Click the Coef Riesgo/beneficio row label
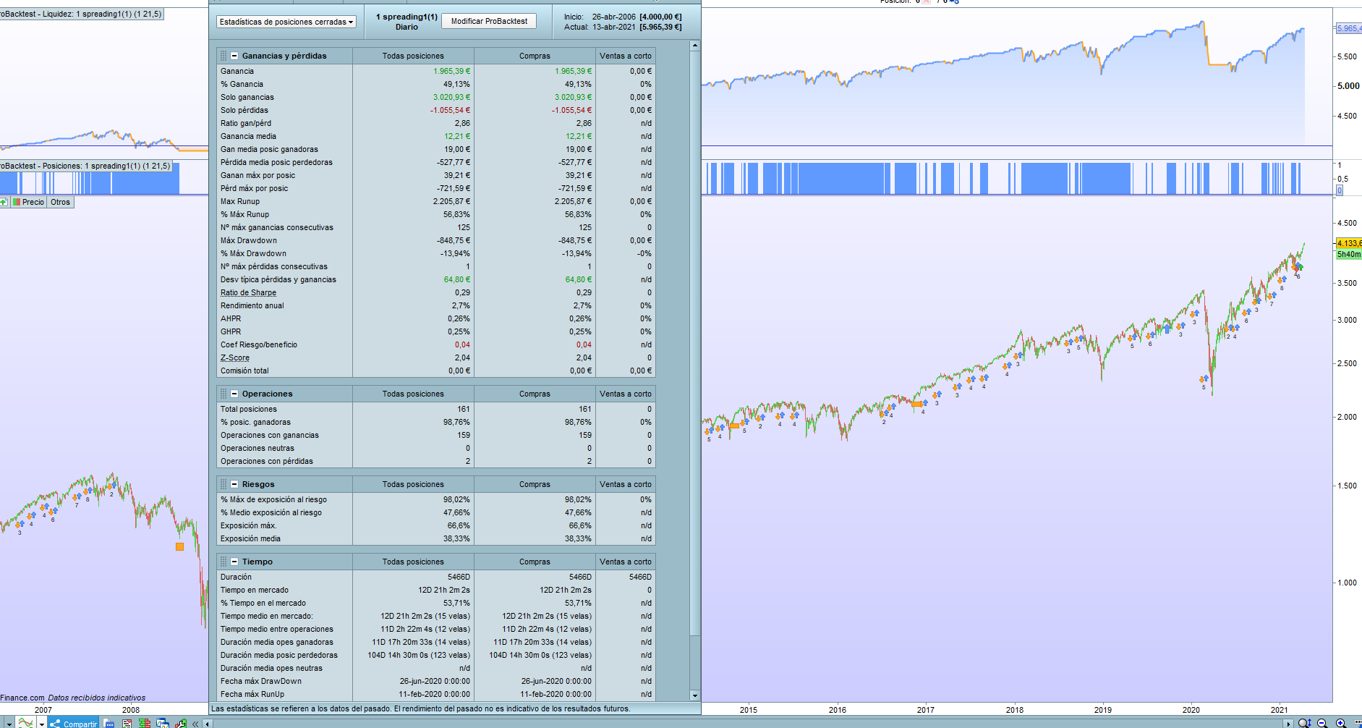Screen dimensions: 1362x728 259,344
